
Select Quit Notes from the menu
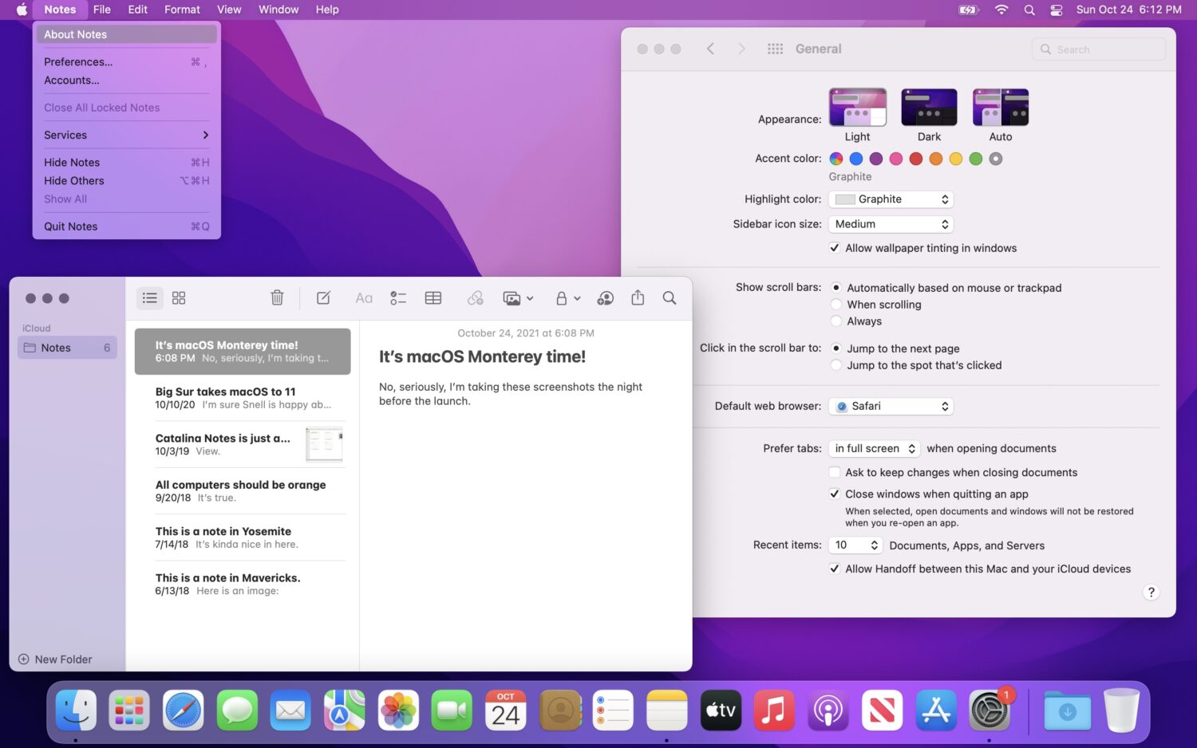71,226
